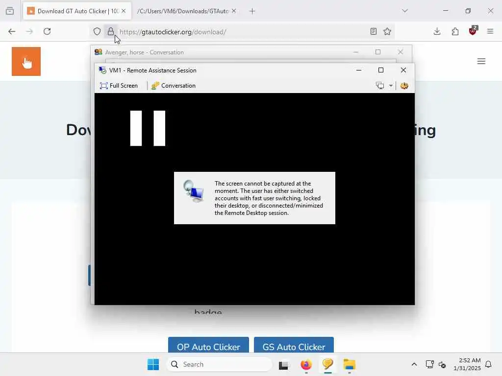Minimize the Firefox browser window
The width and height of the screenshot is (502, 376).
446,11
